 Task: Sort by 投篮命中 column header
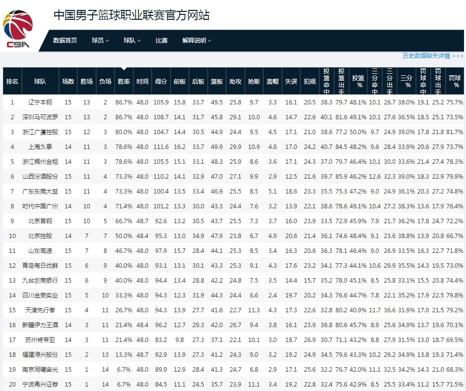[x=326, y=81]
